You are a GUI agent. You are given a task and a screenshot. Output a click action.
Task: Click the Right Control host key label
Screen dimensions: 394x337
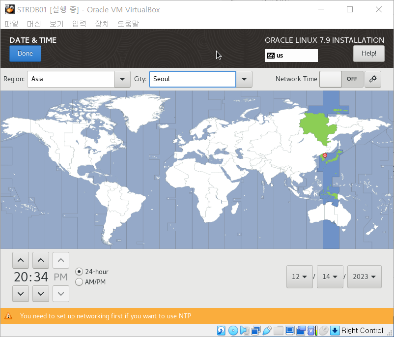click(x=362, y=331)
